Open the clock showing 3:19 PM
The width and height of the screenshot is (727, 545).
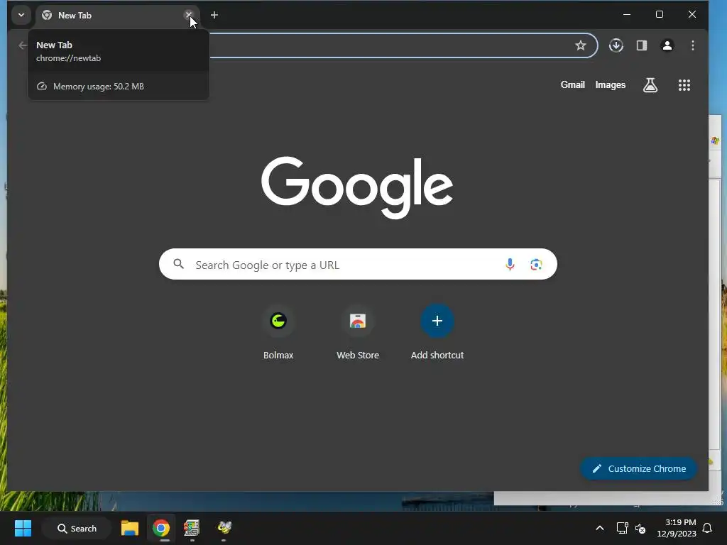click(x=677, y=528)
